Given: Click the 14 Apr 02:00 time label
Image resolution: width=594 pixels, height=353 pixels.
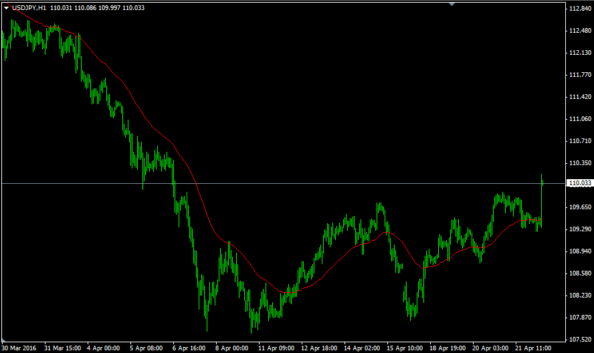Looking at the screenshot, I should click(362, 348).
